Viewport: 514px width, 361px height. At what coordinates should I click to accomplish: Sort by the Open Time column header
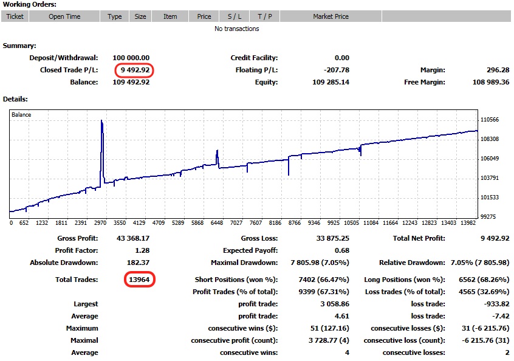[x=64, y=16]
